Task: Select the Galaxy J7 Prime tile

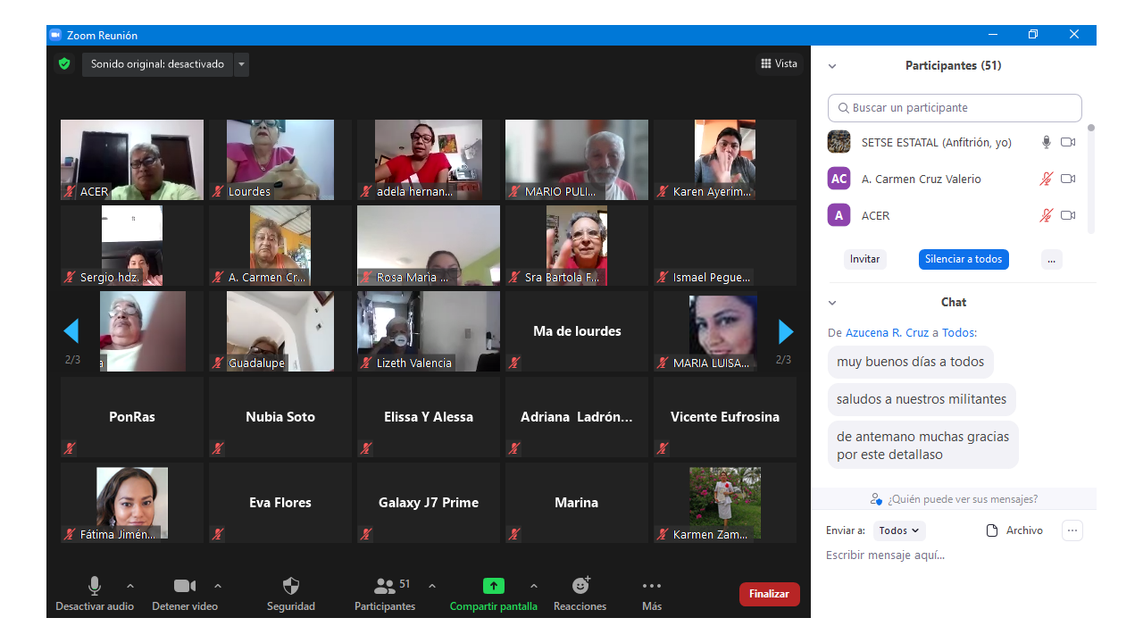Action: pos(429,503)
